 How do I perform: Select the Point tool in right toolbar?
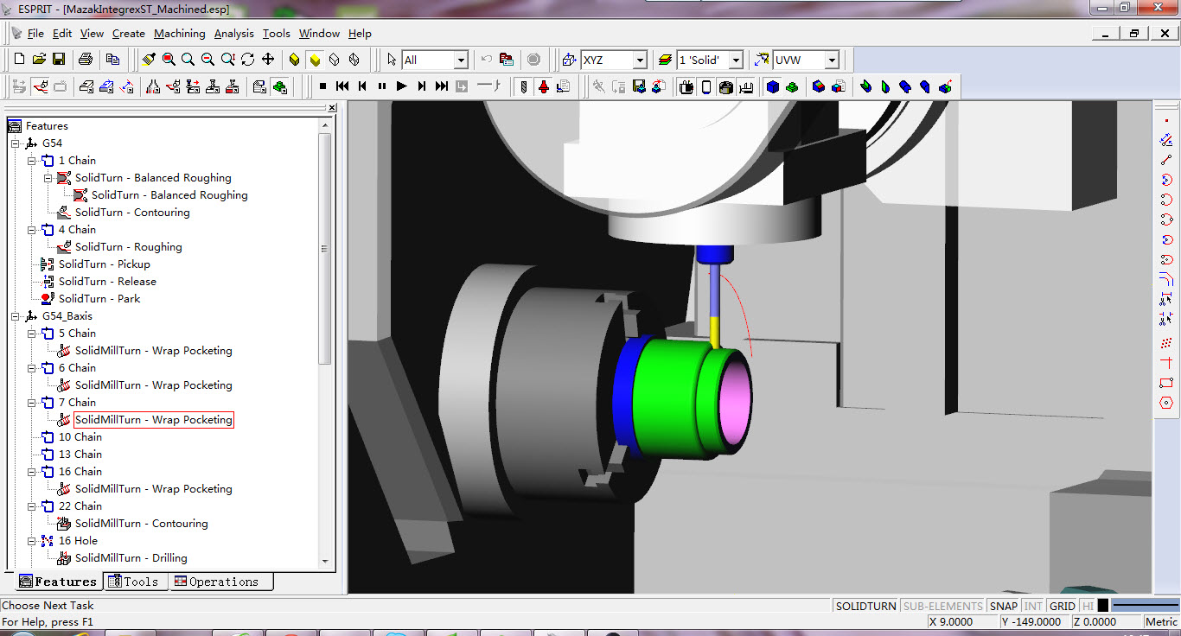[1166, 120]
